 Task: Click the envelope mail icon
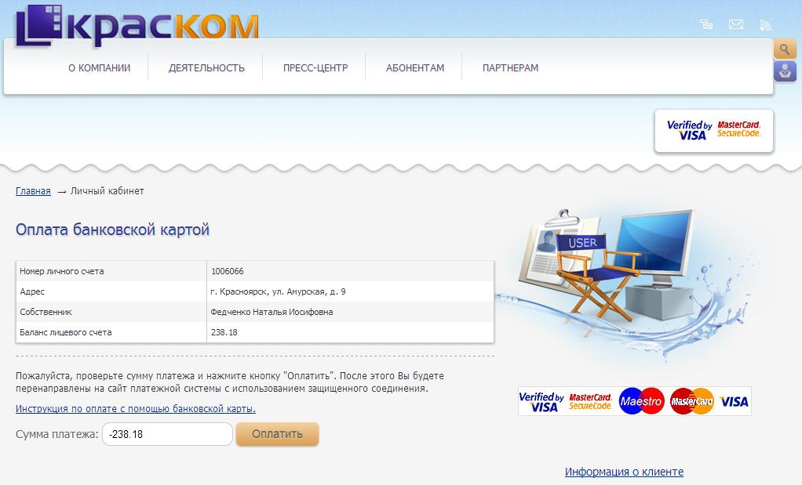736,24
